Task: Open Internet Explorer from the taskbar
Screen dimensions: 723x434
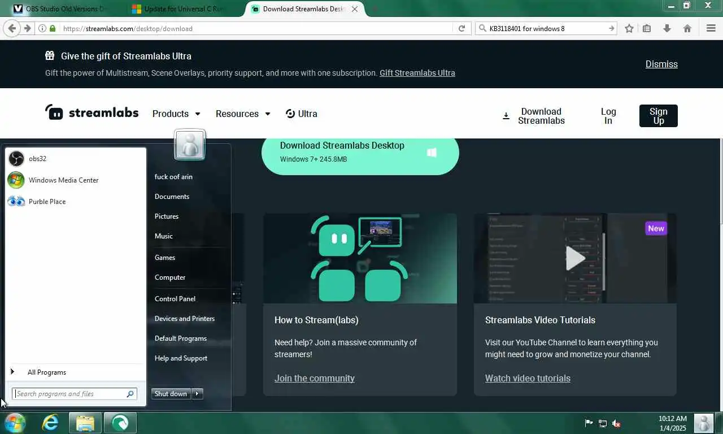Action: (50, 423)
